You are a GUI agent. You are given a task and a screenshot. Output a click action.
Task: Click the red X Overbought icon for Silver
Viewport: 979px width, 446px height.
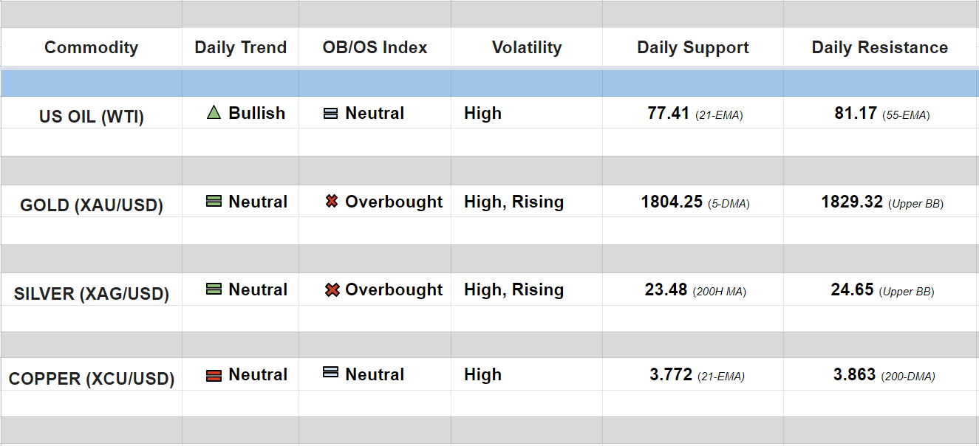[x=332, y=290]
